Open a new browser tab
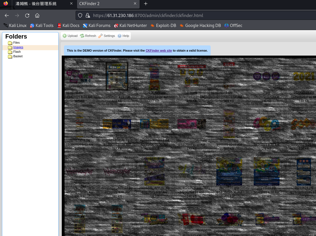 [x=146, y=4]
